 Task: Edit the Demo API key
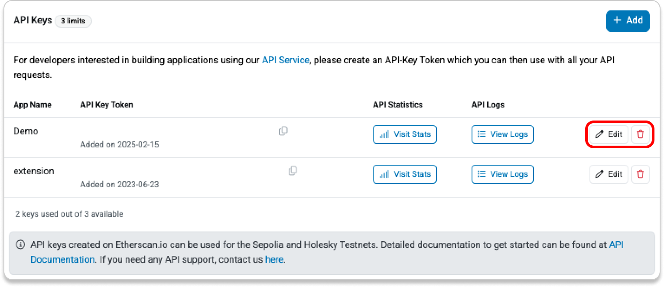[x=609, y=134]
